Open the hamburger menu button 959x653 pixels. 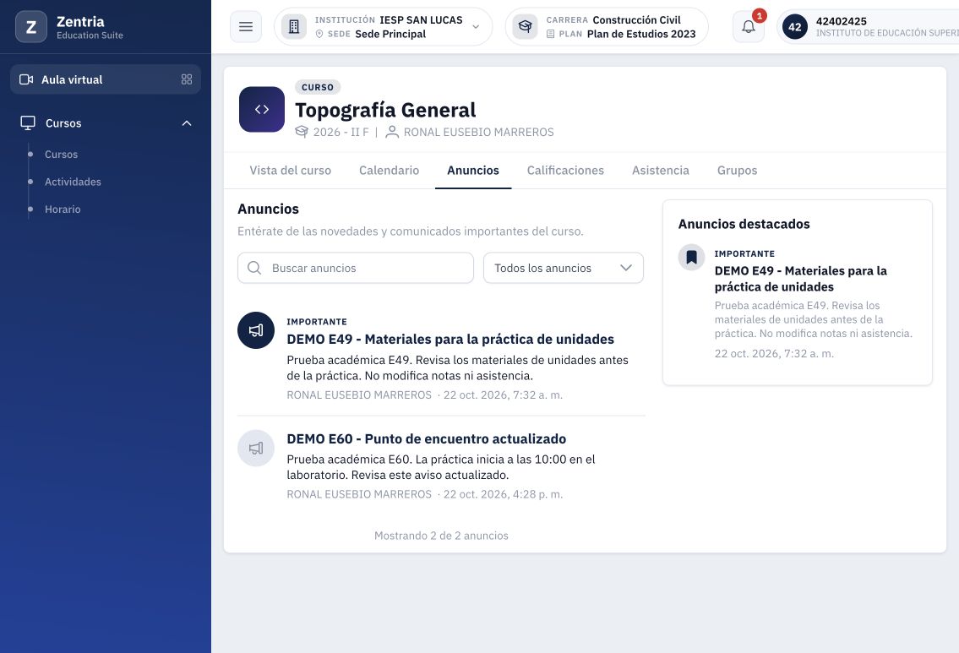click(246, 27)
